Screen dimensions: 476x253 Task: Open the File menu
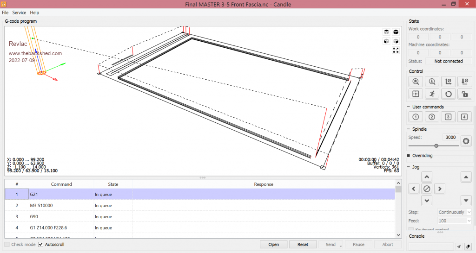coord(5,13)
